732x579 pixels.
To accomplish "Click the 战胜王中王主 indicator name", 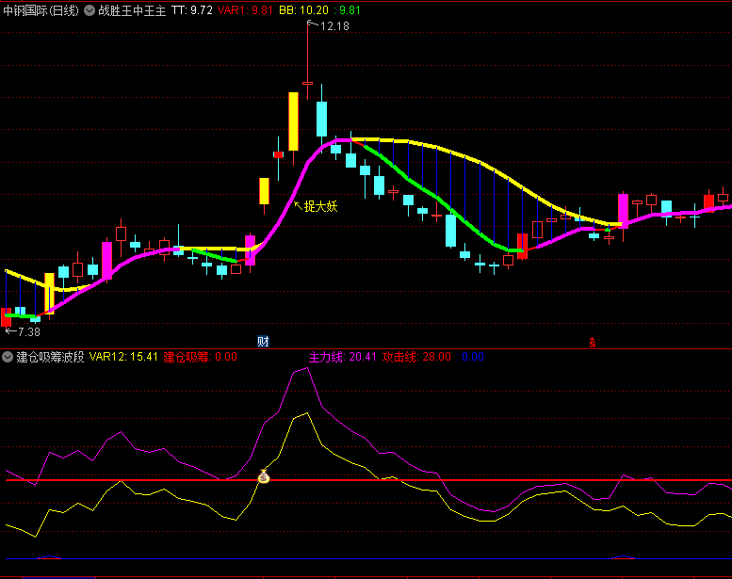I will click(132, 10).
